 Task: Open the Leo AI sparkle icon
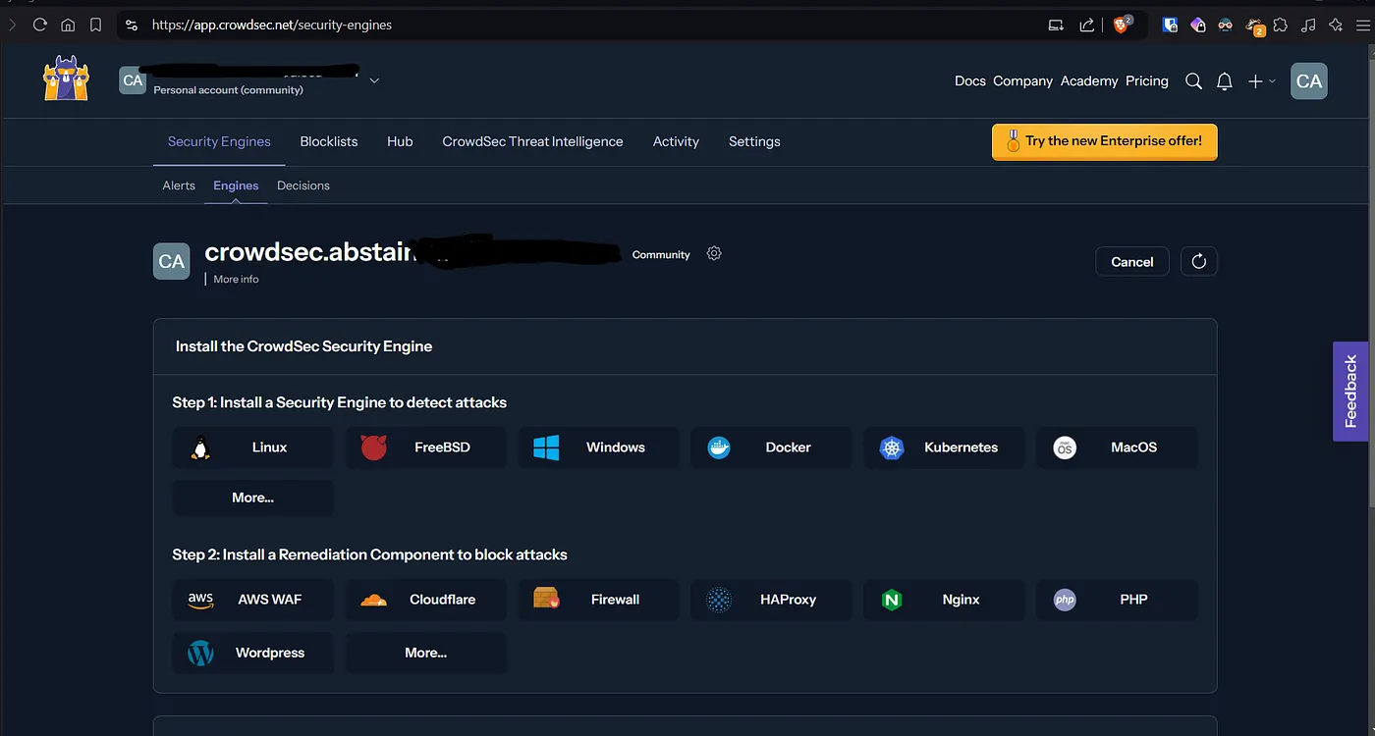point(1336,25)
